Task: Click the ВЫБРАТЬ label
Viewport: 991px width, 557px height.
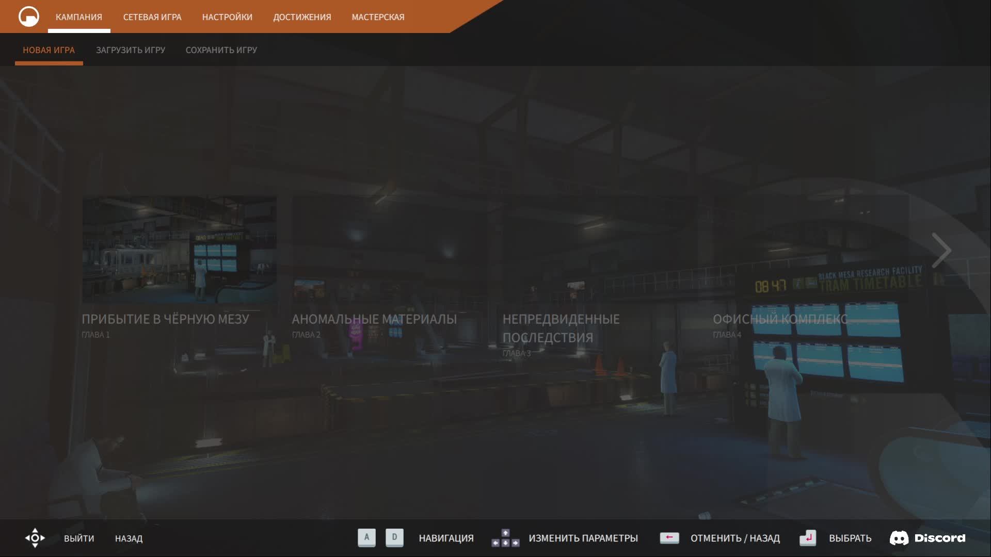Action: tap(850, 538)
